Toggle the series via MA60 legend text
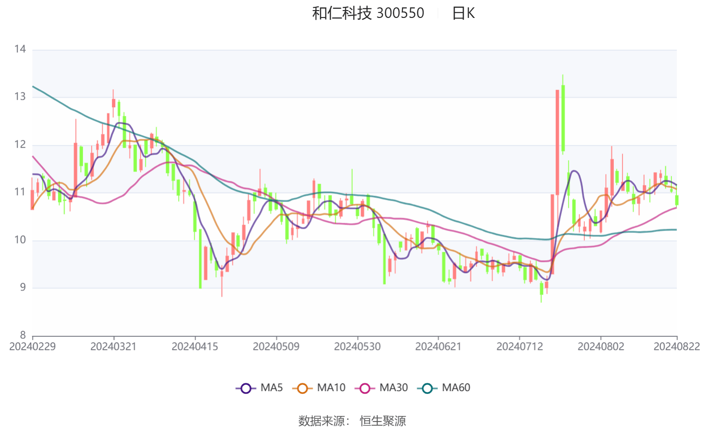The width and height of the screenshot is (705, 428). [x=455, y=388]
